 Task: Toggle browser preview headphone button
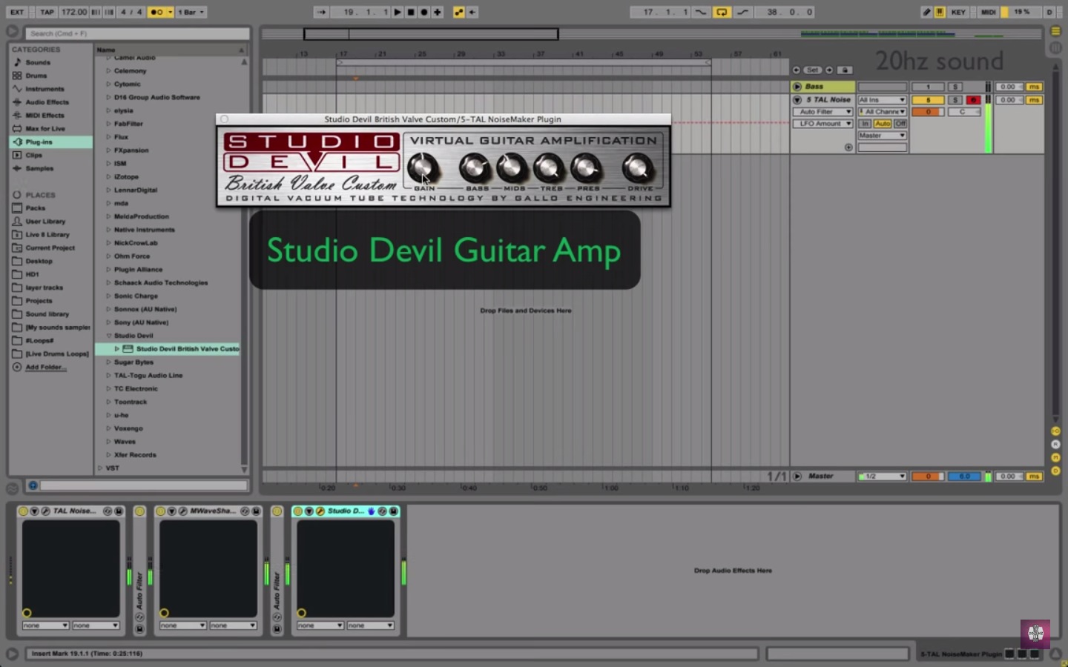click(33, 485)
